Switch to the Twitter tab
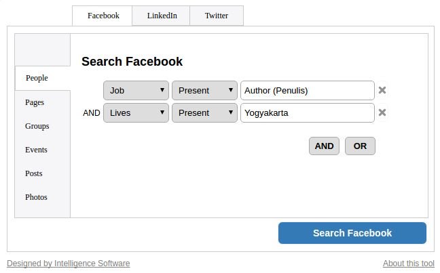This screenshot has height=273, width=440. click(x=217, y=16)
